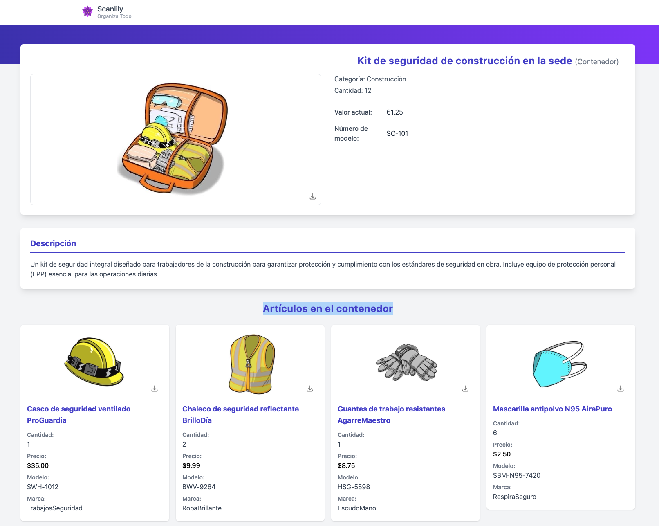
Task: Click the title Kit de seguridad de construcción
Action: (x=465, y=61)
